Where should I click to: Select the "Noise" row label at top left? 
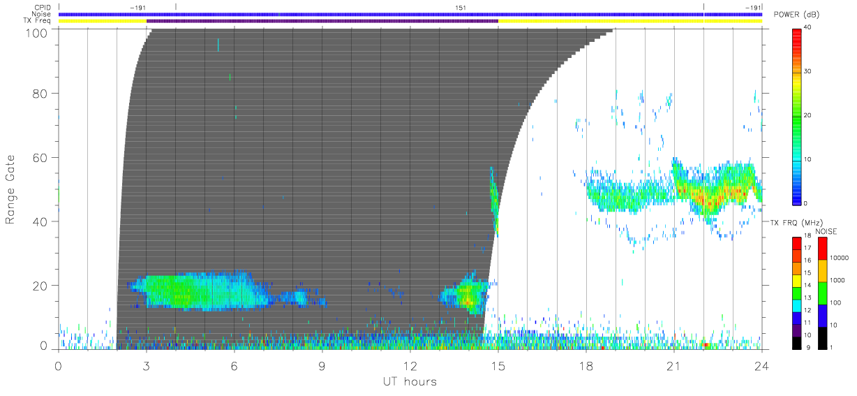42,14
